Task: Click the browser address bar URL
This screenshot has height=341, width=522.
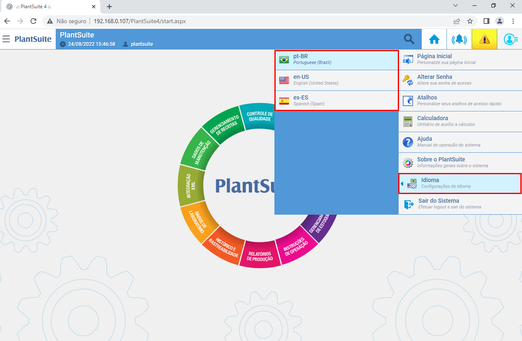Action: tap(139, 21)
